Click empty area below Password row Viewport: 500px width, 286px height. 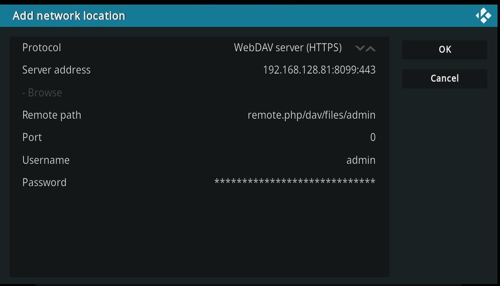(x=199, y=233)
